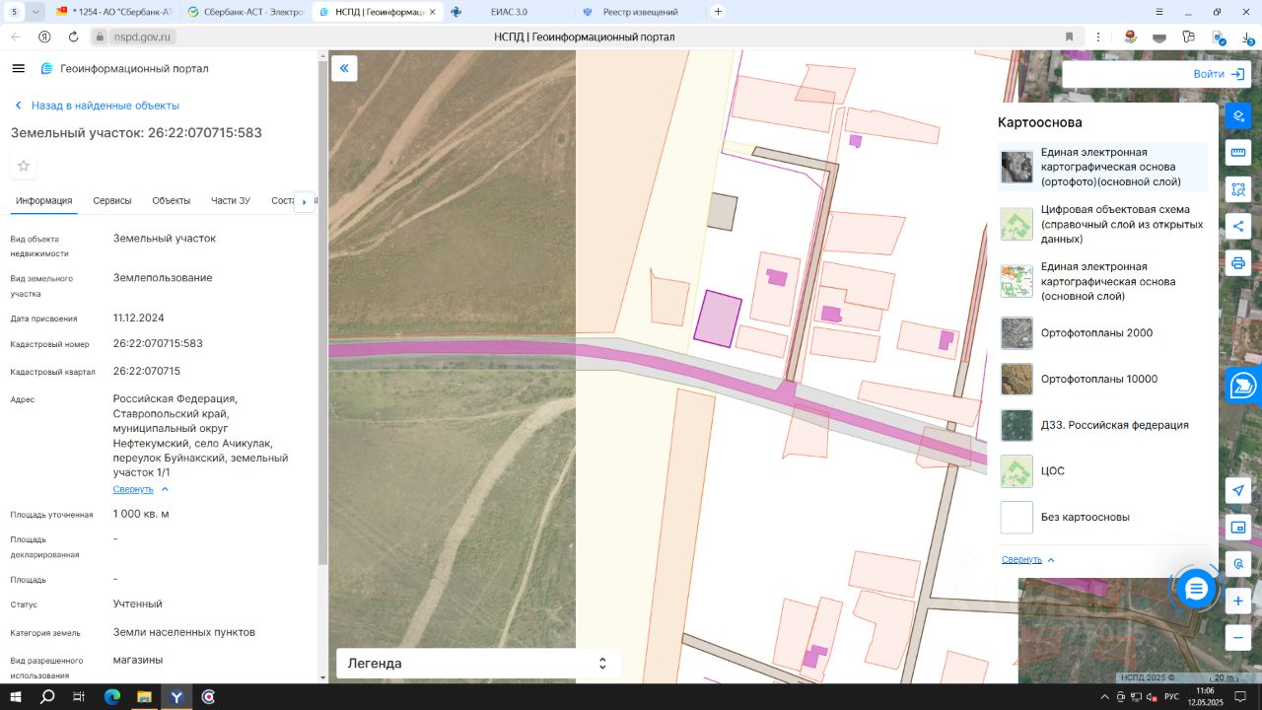Activate the area search selection tool

[x=1238, y=189]
